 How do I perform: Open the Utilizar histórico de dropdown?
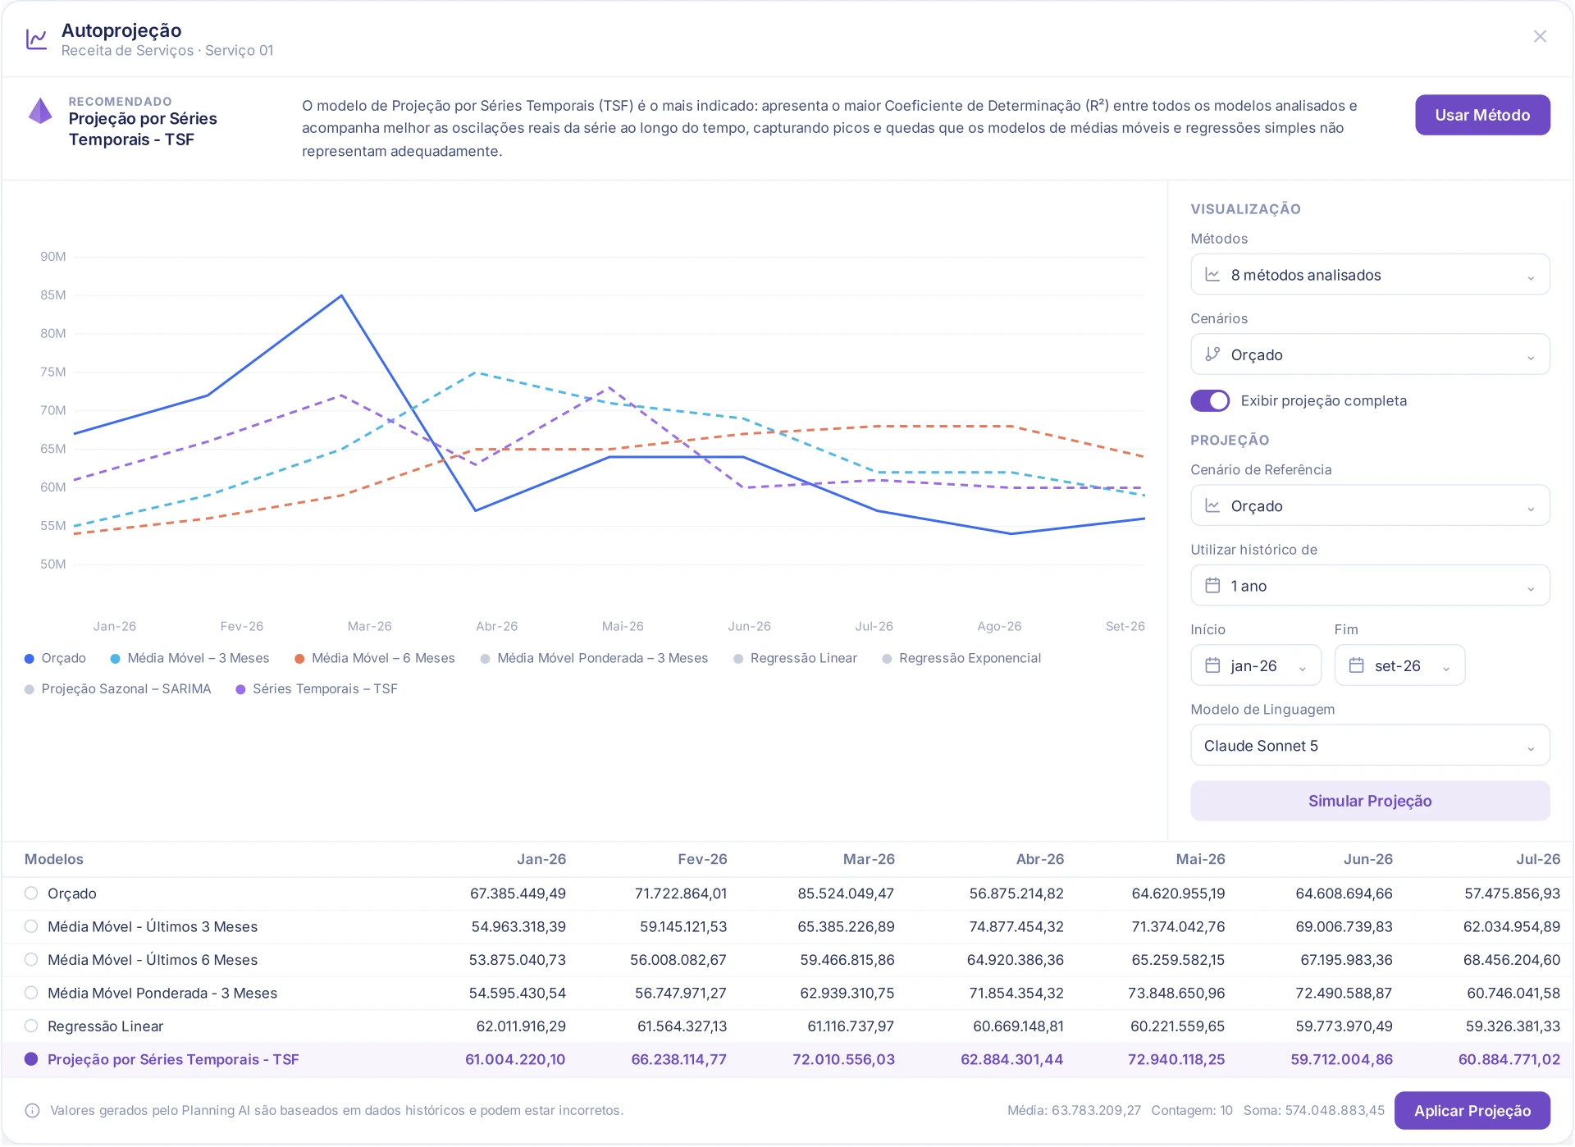[1369, 586]
